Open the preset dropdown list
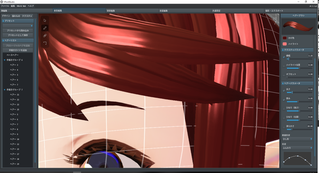The image size is (319, 173). [x=18, y=26]
